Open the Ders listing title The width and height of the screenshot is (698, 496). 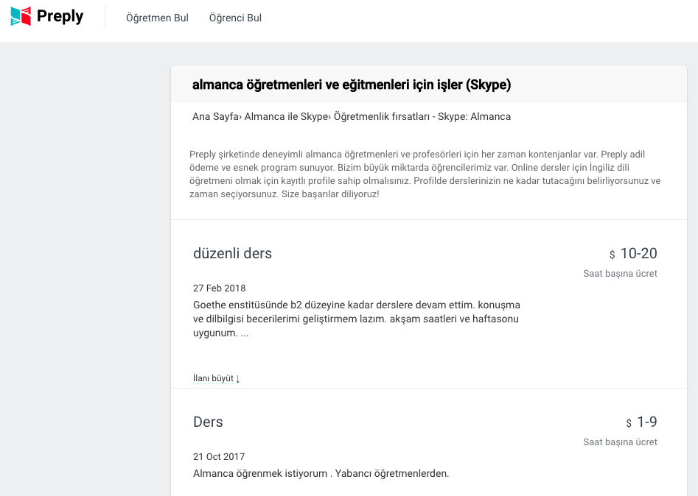(208, 422)
